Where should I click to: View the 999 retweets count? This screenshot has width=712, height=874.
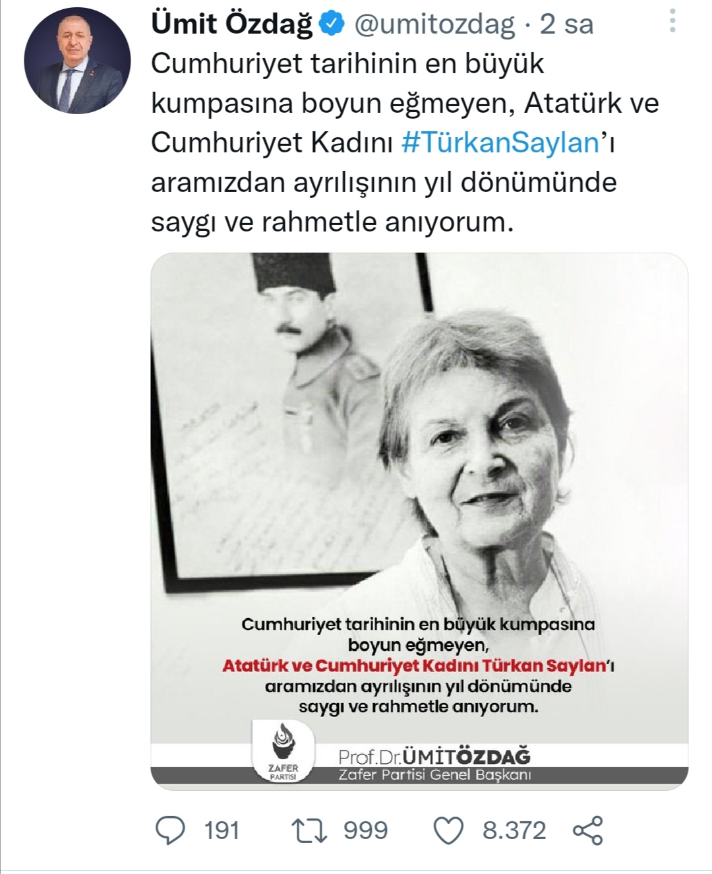(366, 830)
